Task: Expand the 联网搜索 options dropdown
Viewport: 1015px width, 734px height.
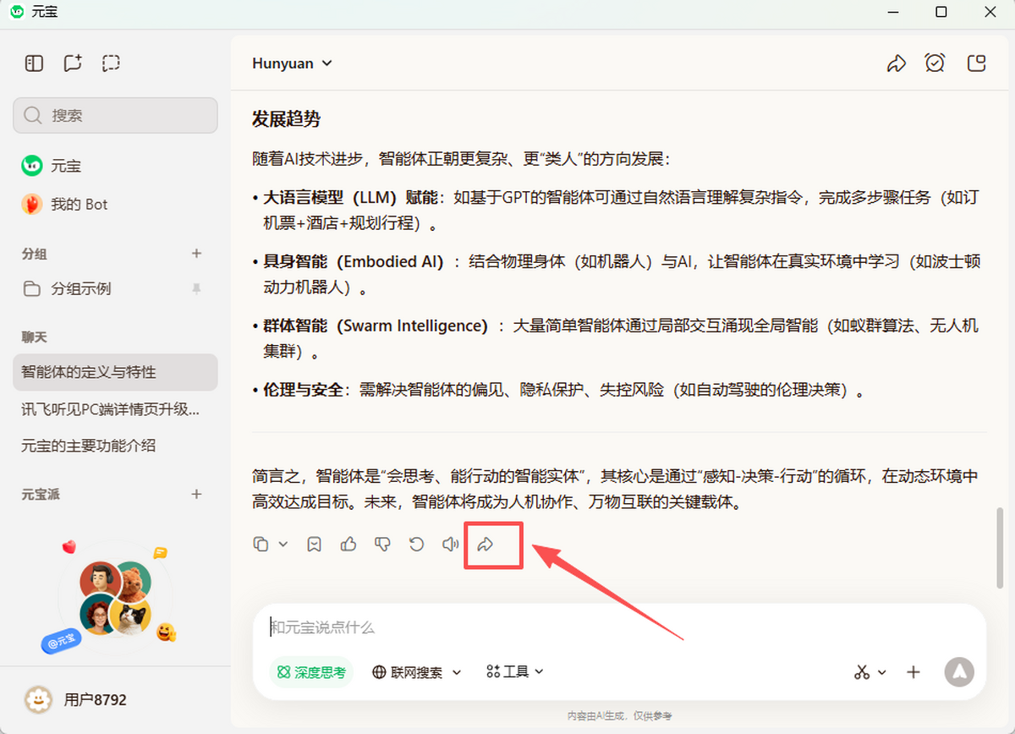Action: (457, 672)
